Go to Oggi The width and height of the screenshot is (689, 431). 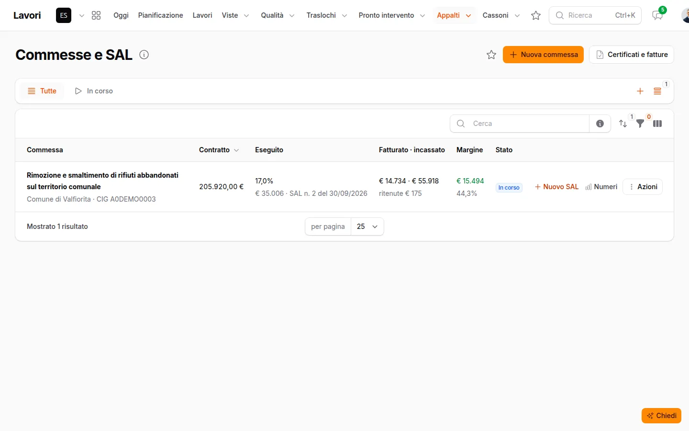[121, 15]
